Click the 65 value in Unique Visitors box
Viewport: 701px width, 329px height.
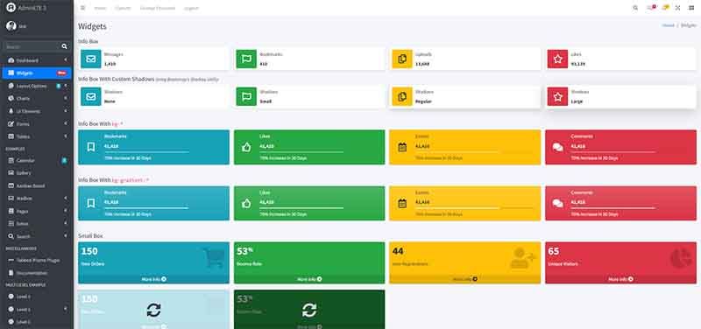point(554,251)
